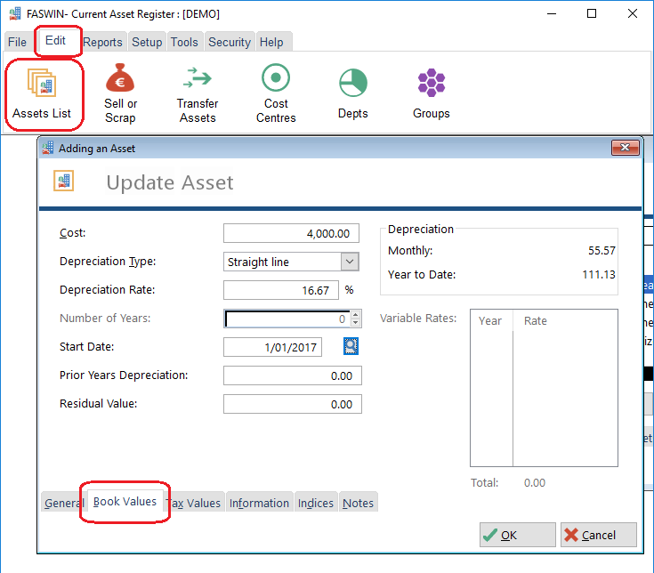Open the Assets List tool
The height and width of the screenshot is (573, 654).
click(x=42, y=94)
